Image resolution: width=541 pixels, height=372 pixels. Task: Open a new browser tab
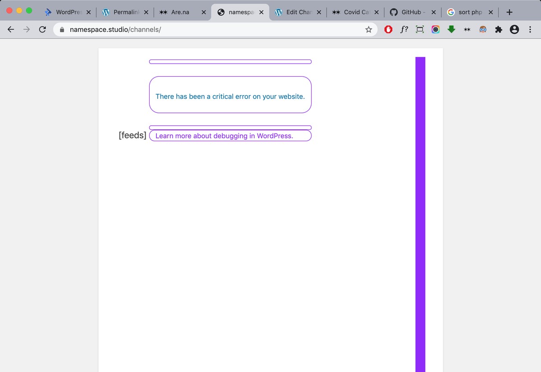[x=509, y=12]
